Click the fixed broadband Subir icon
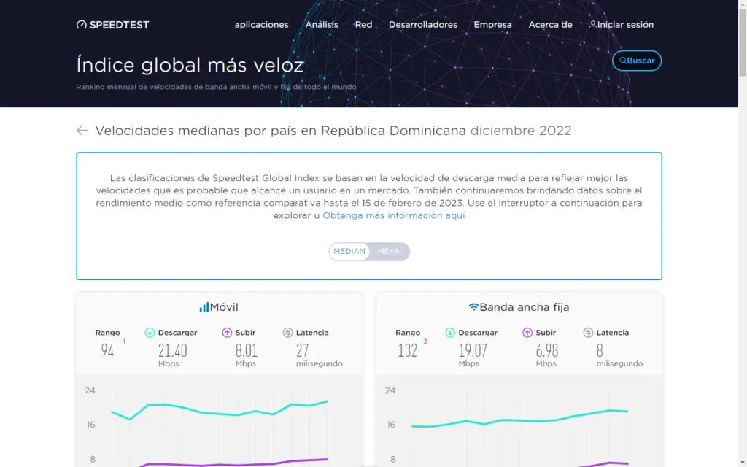Image resolution: width=747 pixels, height=467 pixels. [527, 333]
